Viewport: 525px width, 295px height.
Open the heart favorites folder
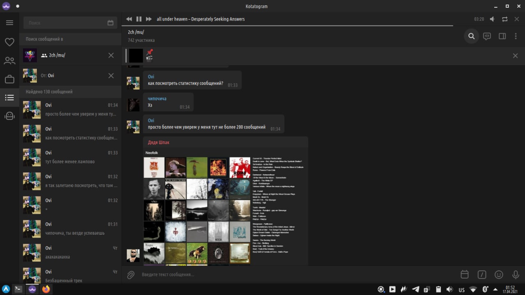click(x=9, y=42)
